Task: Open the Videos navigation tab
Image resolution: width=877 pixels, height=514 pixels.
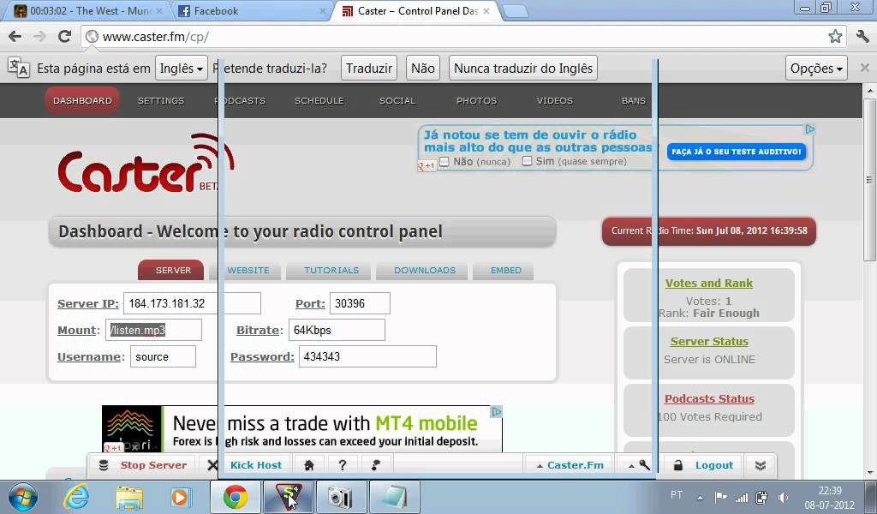Action: (555, 101)
